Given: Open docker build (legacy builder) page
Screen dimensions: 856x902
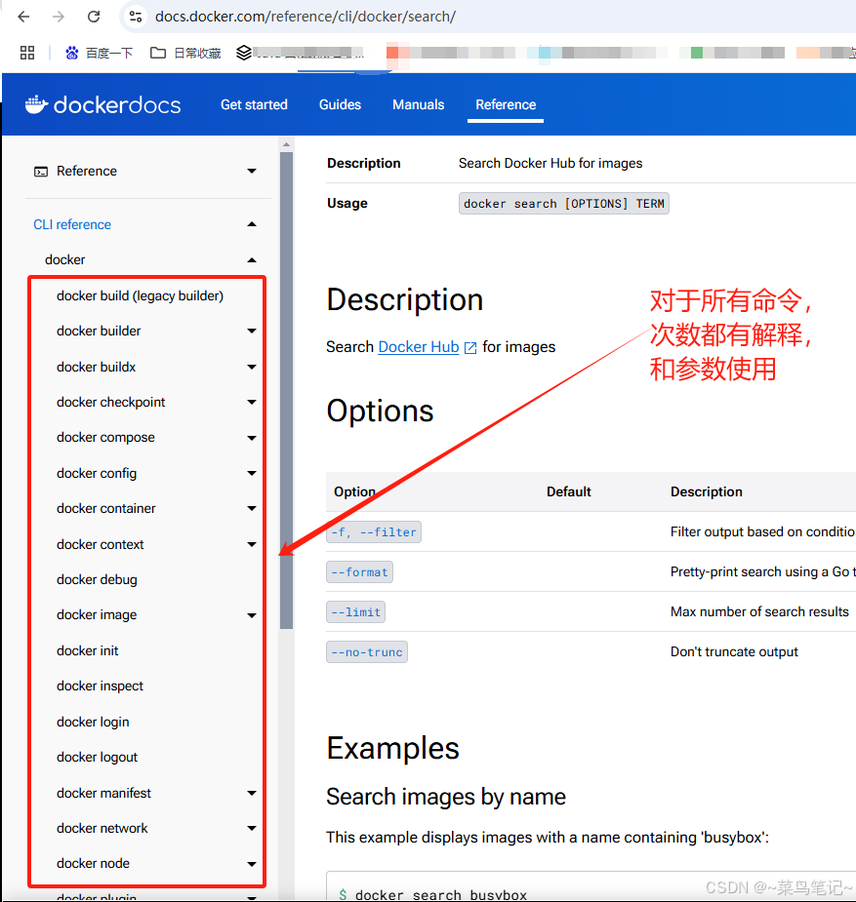Looking at the screenshot, I should pyautogui.click(x=140, y=295).
